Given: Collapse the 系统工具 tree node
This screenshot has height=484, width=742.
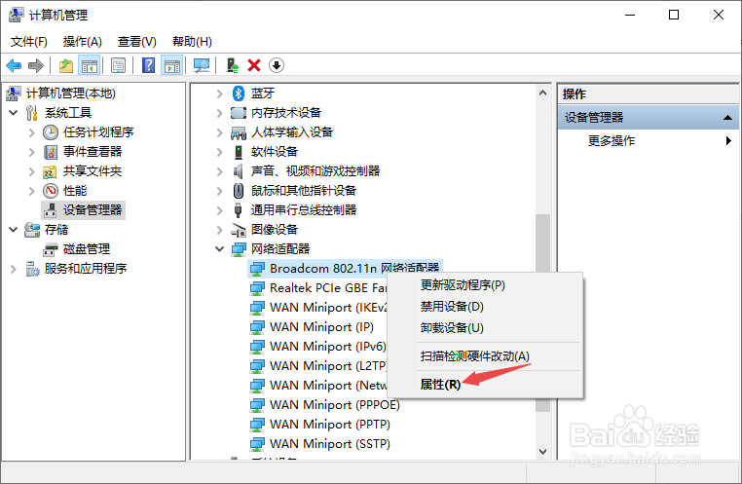Looking at the screenshot, I should (x=14, y=113).
